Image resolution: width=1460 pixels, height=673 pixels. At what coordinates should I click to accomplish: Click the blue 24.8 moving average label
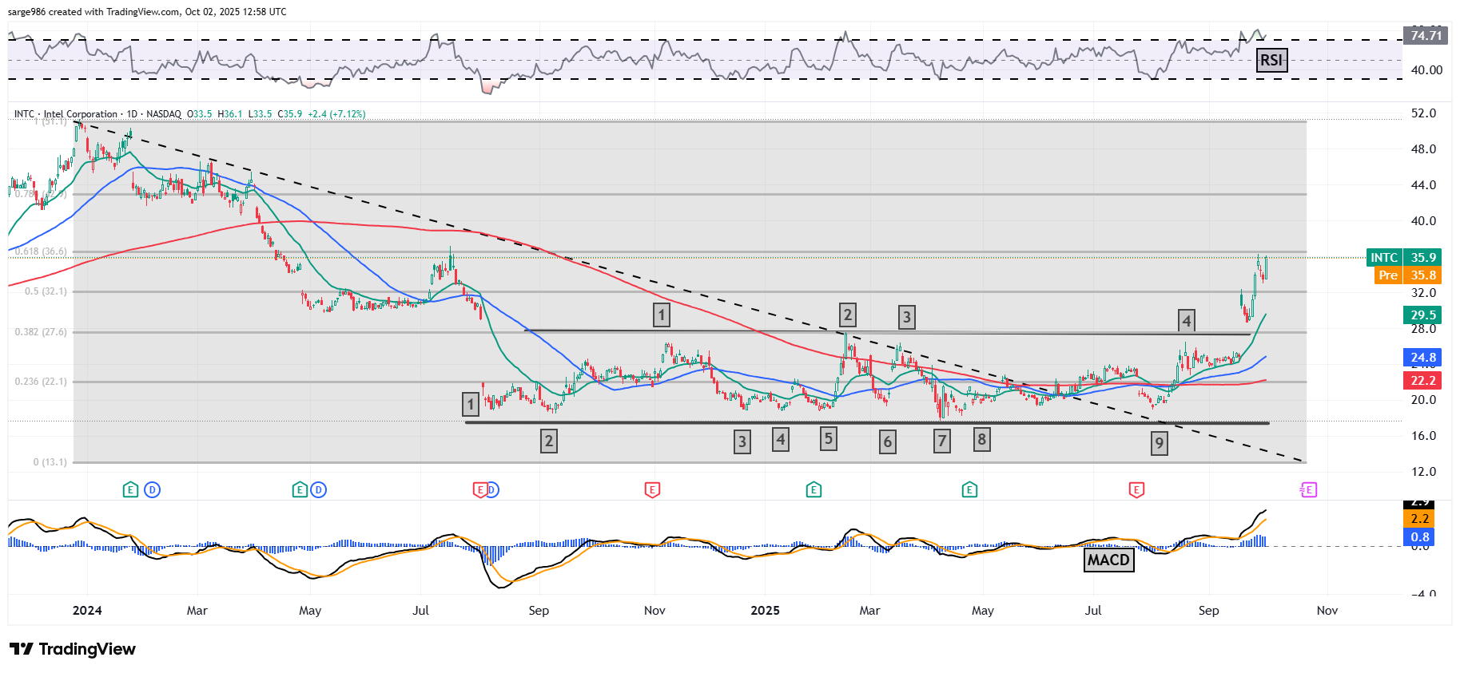point(1422,358)
